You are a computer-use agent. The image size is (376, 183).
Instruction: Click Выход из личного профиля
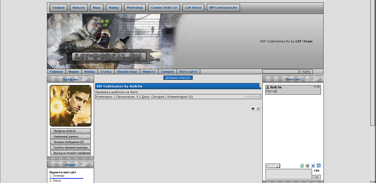click(70, 153)
